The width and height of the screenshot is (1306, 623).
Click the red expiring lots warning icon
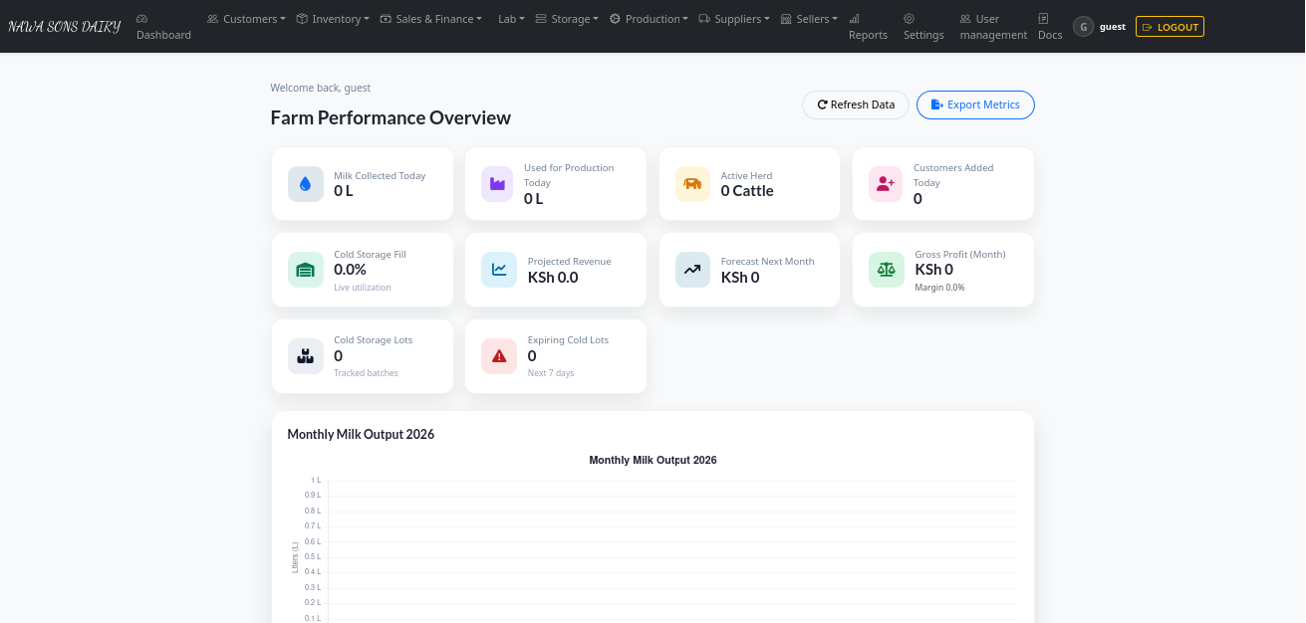pyautogui.click(x=498, y=356)
